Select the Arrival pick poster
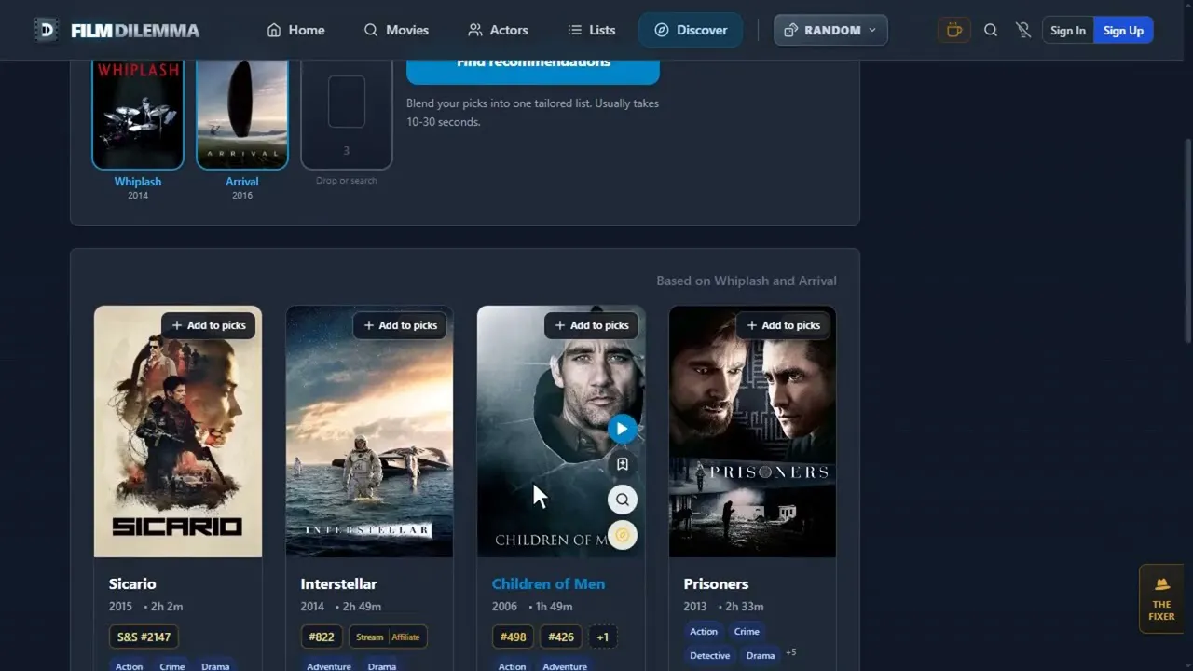The width and height of the screenshot is (1193, 671). [x=242, y=114]
